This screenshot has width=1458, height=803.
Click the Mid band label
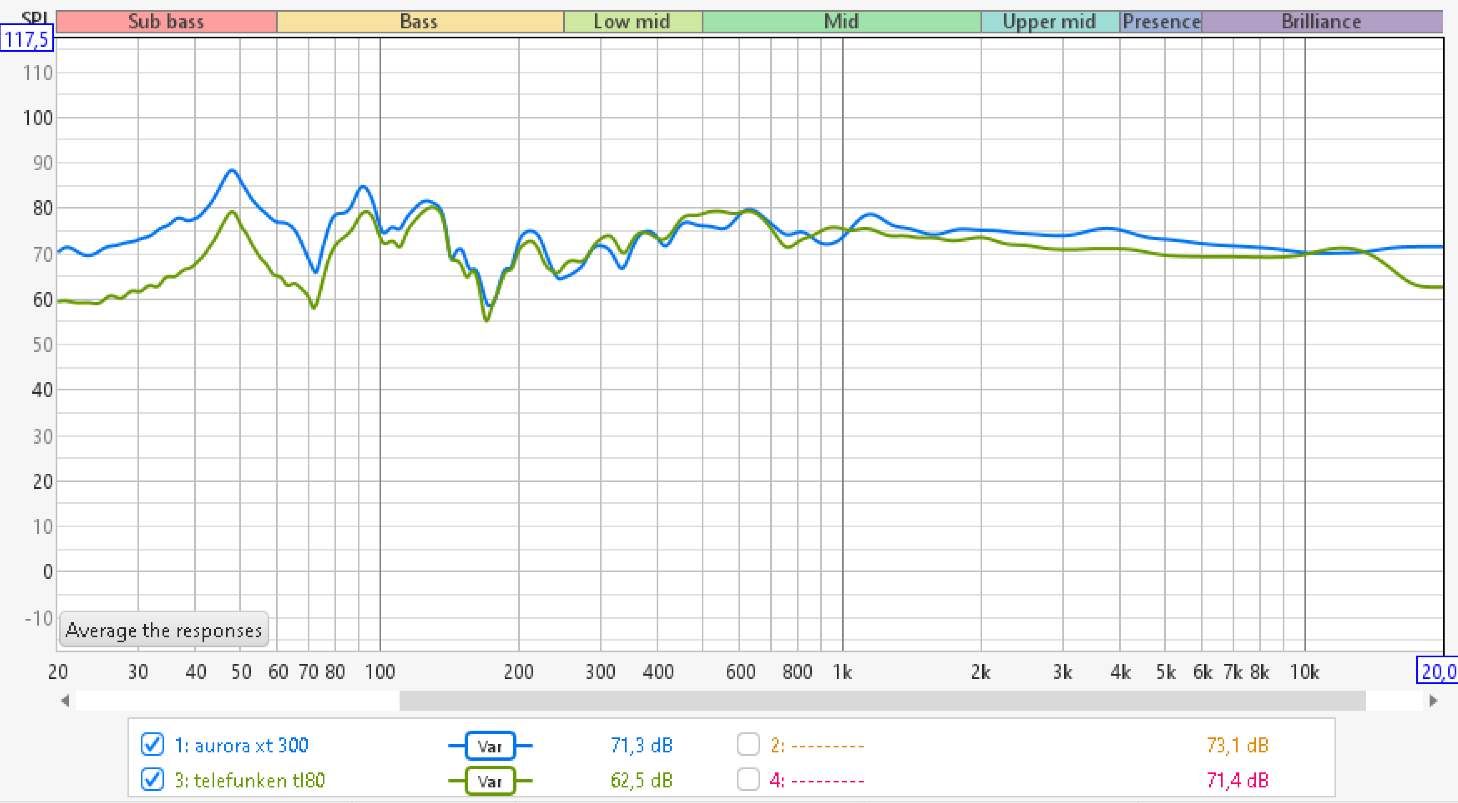(x=841, y=22)
